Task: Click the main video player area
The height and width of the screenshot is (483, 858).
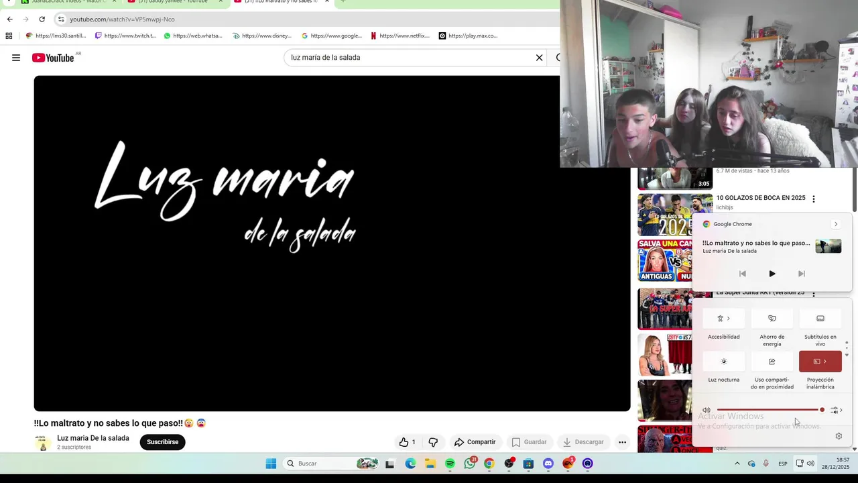Action: [x=332, y=244]
